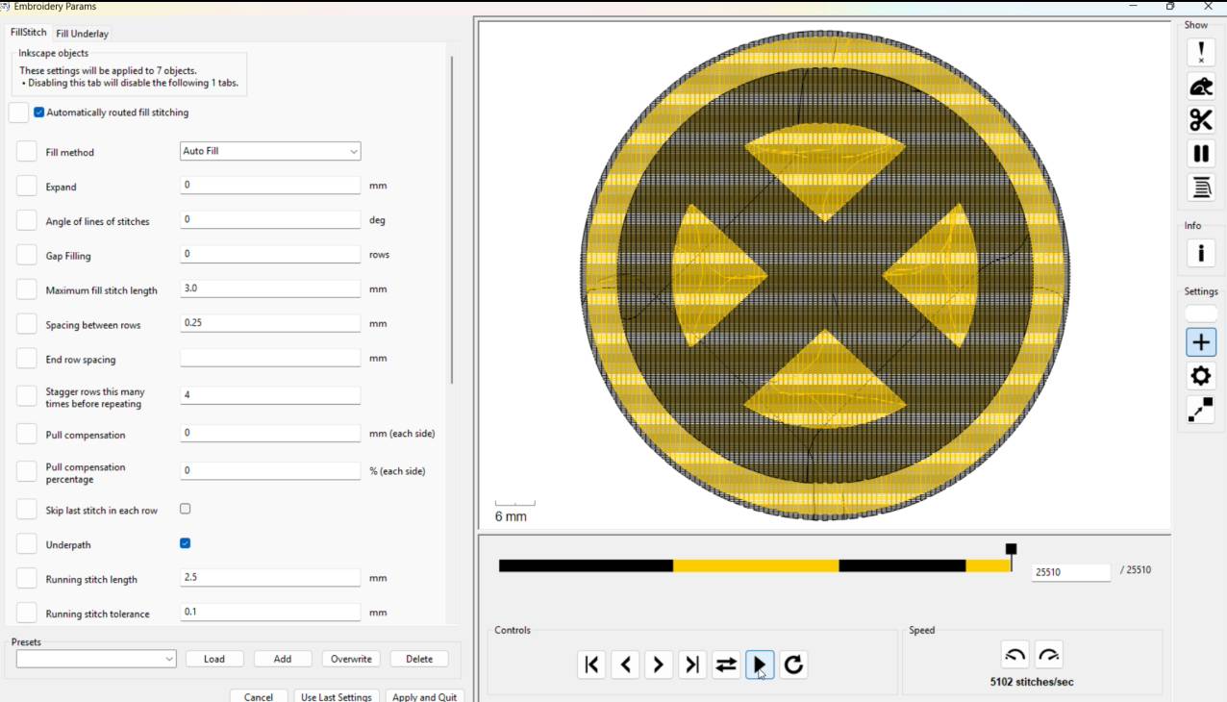Toggle Skip last stitch in each row

click(186, 509)
